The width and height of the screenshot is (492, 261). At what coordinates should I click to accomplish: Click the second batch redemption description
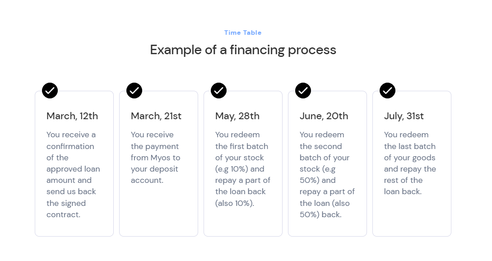pos(327,174)
